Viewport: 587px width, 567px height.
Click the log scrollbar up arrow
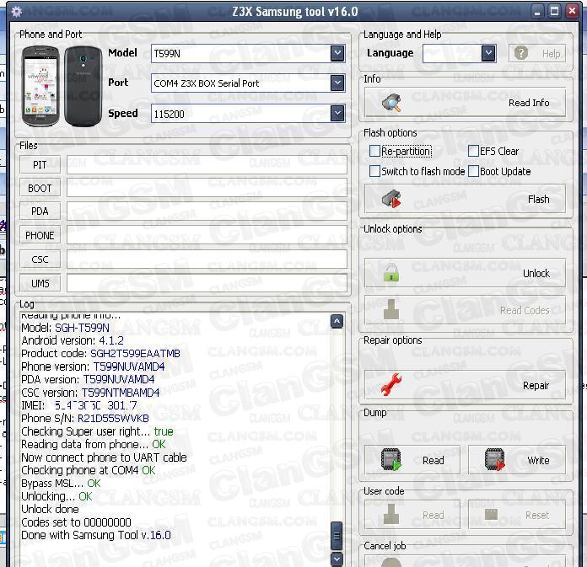tap(337, 321)
